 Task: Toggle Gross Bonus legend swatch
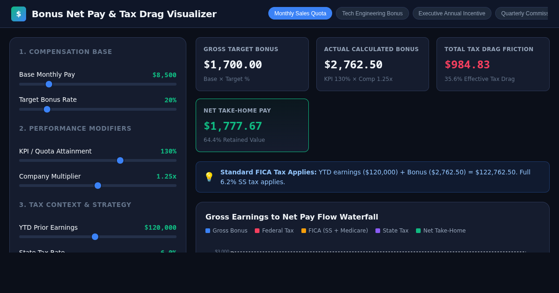pyautogui.click(x=208, y=231)
